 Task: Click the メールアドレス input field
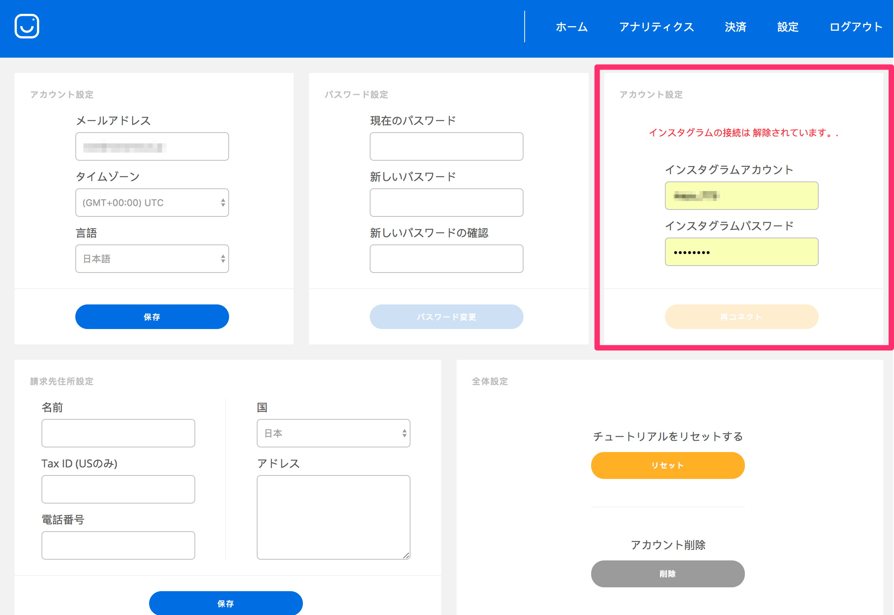click(x=152, y=147)
